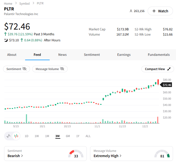
Task: Click the Volume value 167.51M
Action: [123, 34]
